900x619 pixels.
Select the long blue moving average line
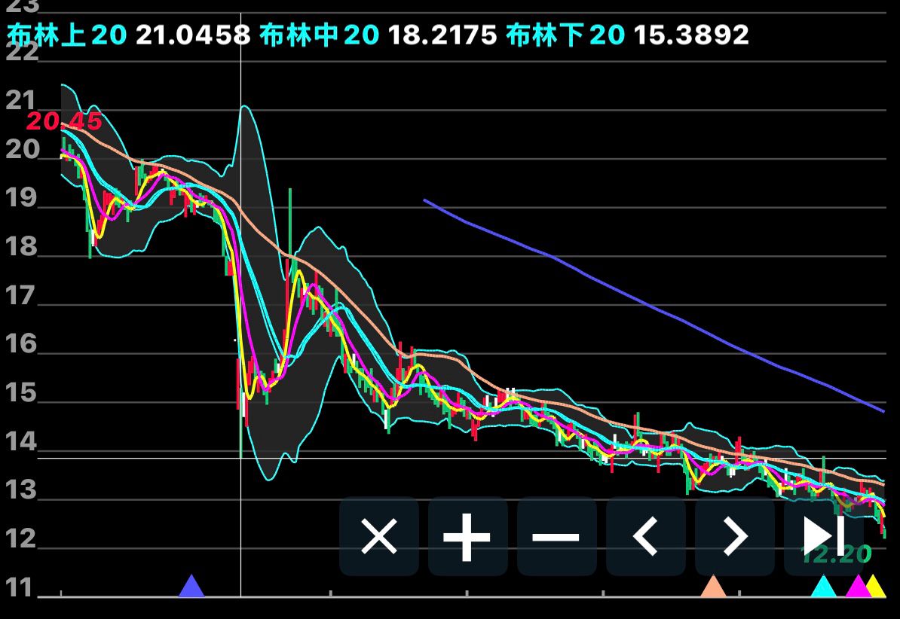641,300
